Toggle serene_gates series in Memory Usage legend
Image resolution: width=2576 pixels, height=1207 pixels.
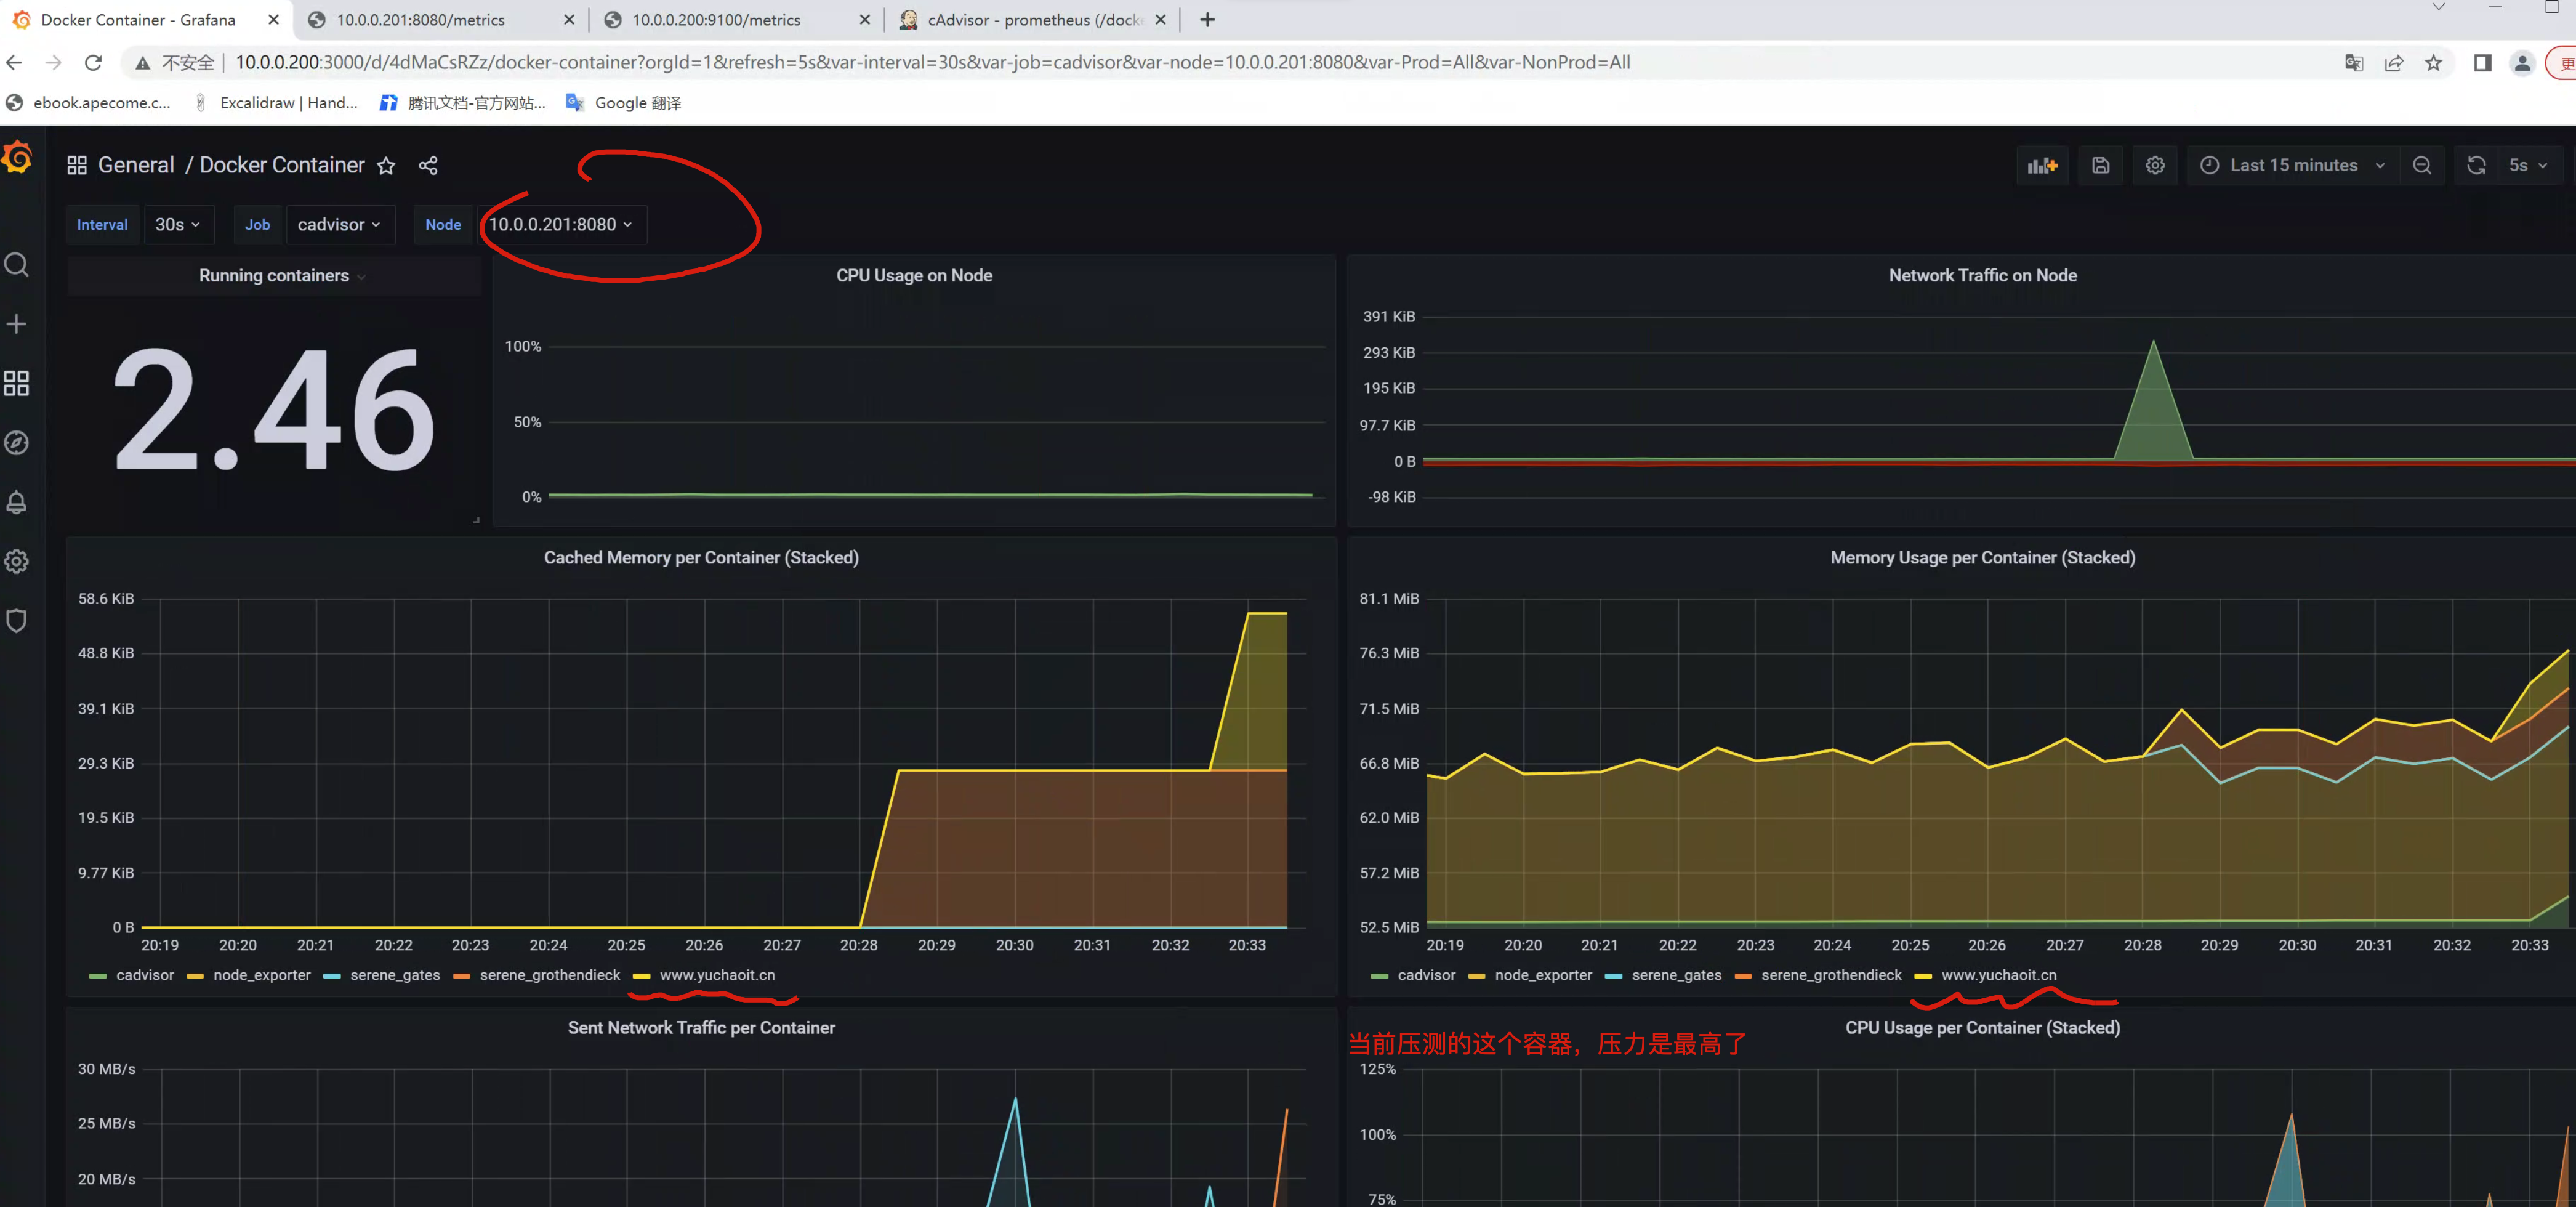(x=1676, y=975)
